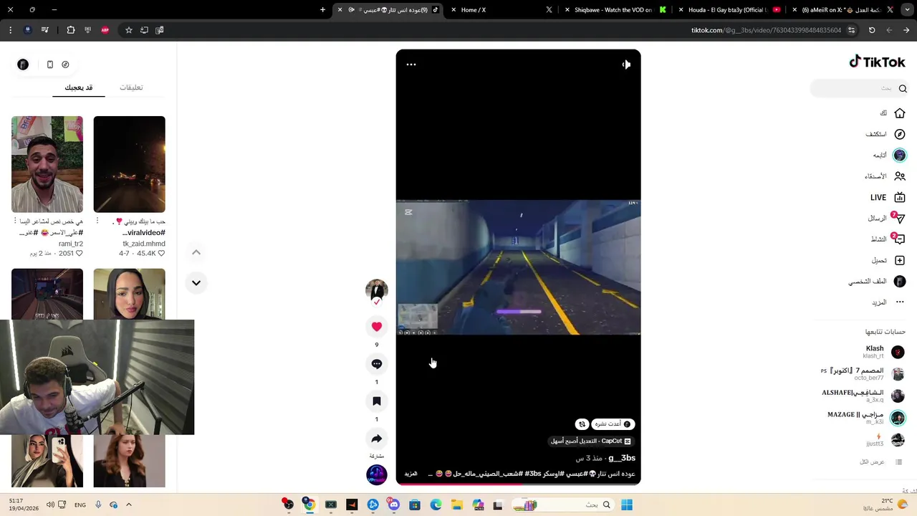917x516 pixels.
Task: Open the hooded woman video thumbnail
Action: coord(129,294)
